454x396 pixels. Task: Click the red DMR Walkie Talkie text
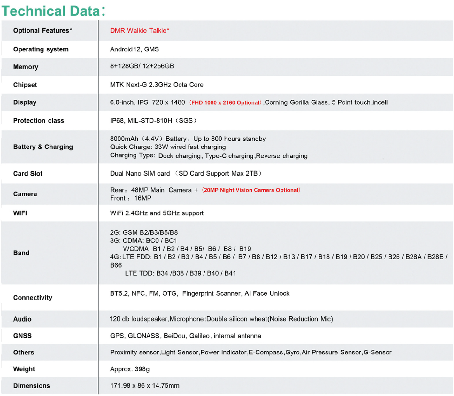(139, 30)
